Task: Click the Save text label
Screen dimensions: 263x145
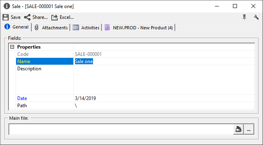Action: tap(16, 17)
